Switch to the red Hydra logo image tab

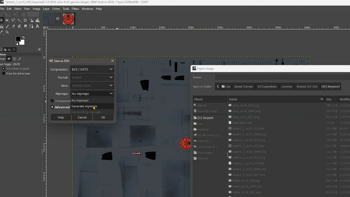[68, 19]
